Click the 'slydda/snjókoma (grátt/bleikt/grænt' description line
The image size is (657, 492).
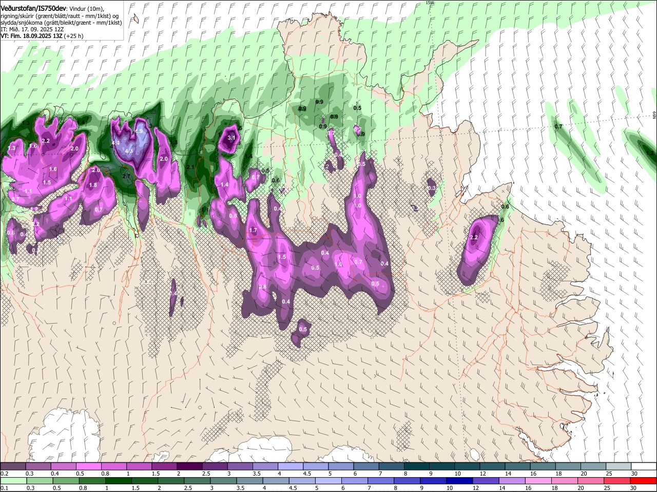pos(61,23)
